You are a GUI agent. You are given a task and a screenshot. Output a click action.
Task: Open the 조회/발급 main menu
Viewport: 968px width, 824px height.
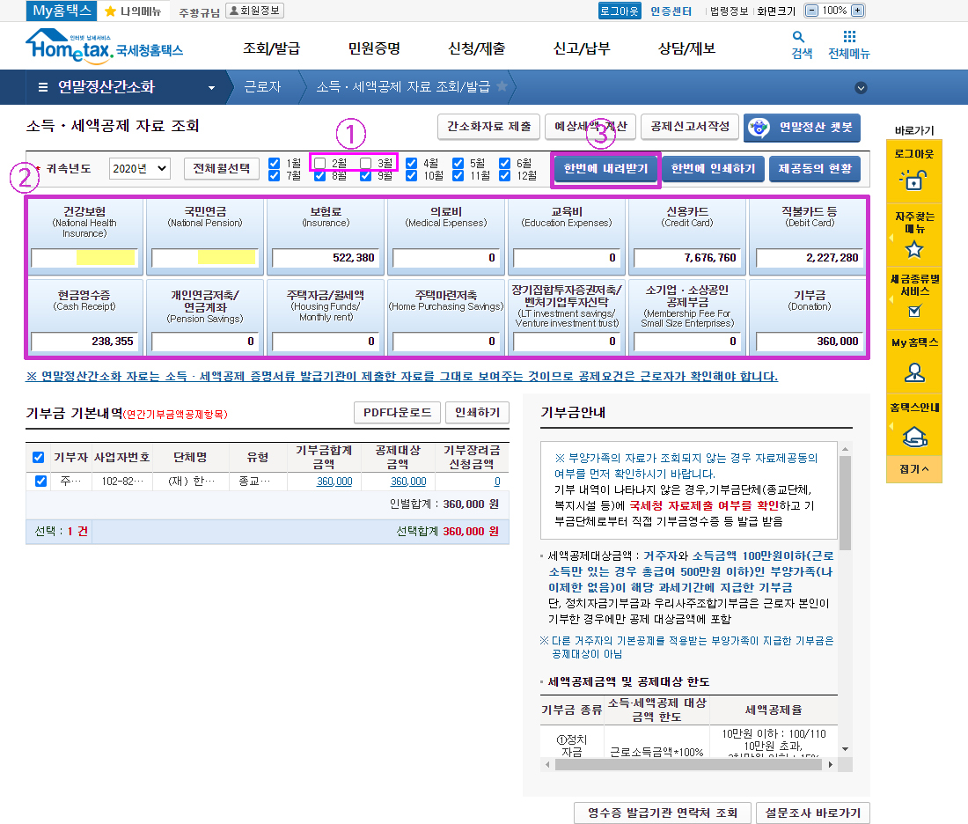[271, 48]
